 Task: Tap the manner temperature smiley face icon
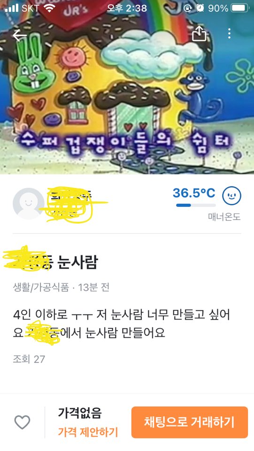pyautogui.click(x=231, y=195)
